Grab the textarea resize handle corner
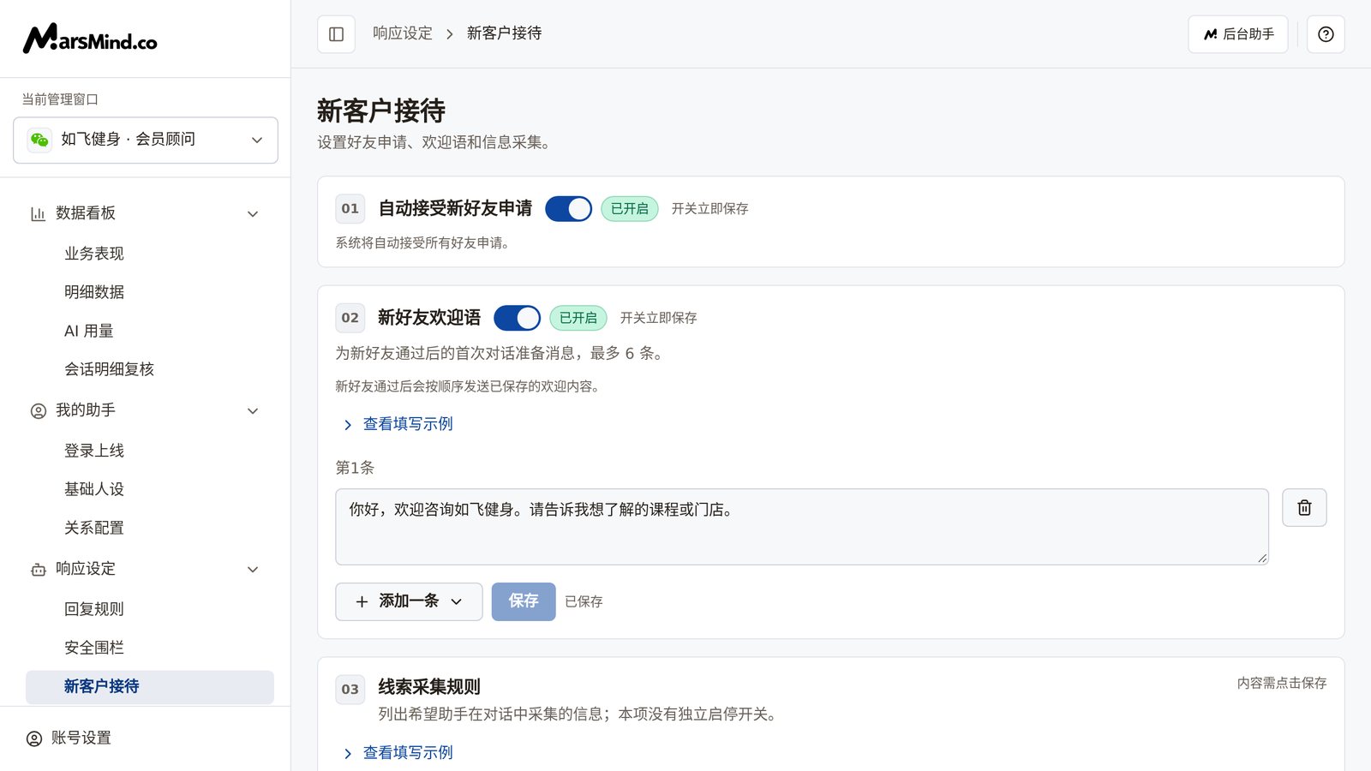 [1262, 559]
